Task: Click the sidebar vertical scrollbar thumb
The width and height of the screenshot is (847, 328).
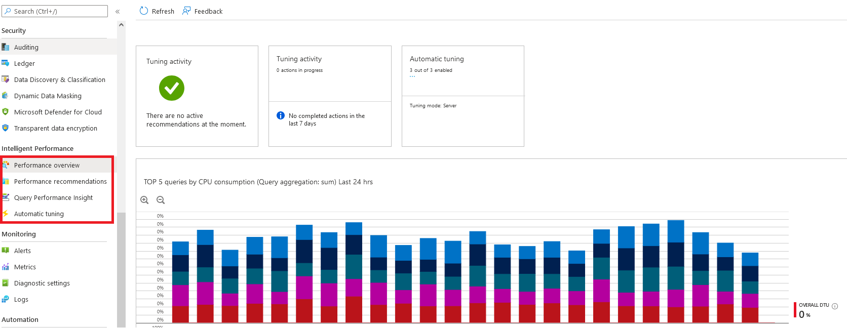Action: (x=121, y=270)
